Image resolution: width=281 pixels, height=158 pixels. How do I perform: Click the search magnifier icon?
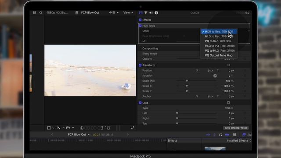pyautogui.click(x=41, y=13)
